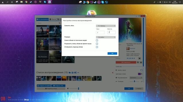Click OK in the playlist settings dialog
This screenshot has height=102, width=183.
click(112, 54)
